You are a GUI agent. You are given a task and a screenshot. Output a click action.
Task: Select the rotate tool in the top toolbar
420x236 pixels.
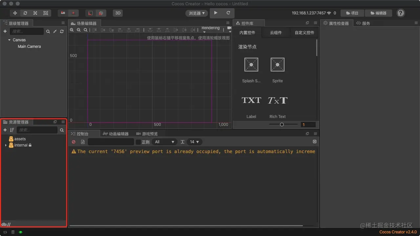click(25, 13)
